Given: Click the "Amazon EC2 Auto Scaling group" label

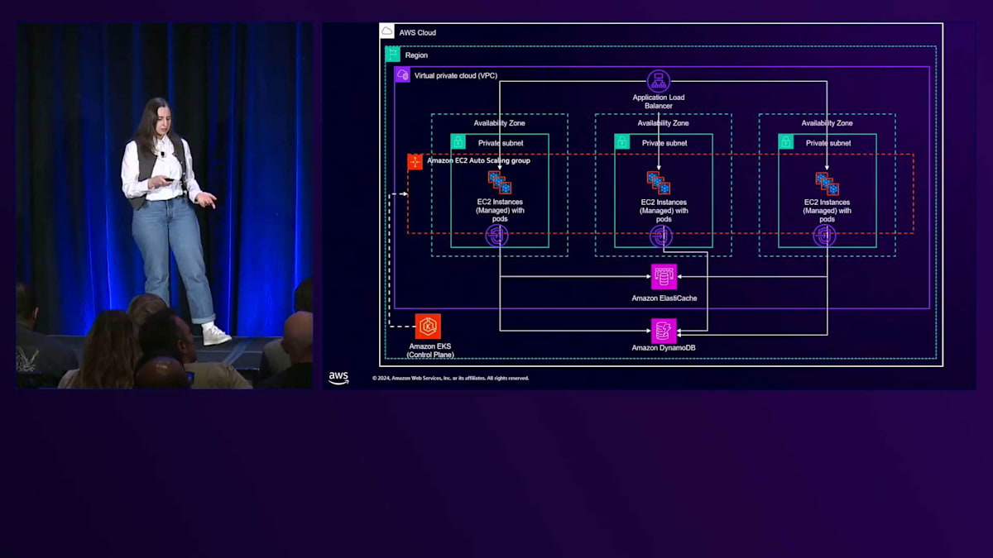Looking at the screenshot, I should 478,160.
